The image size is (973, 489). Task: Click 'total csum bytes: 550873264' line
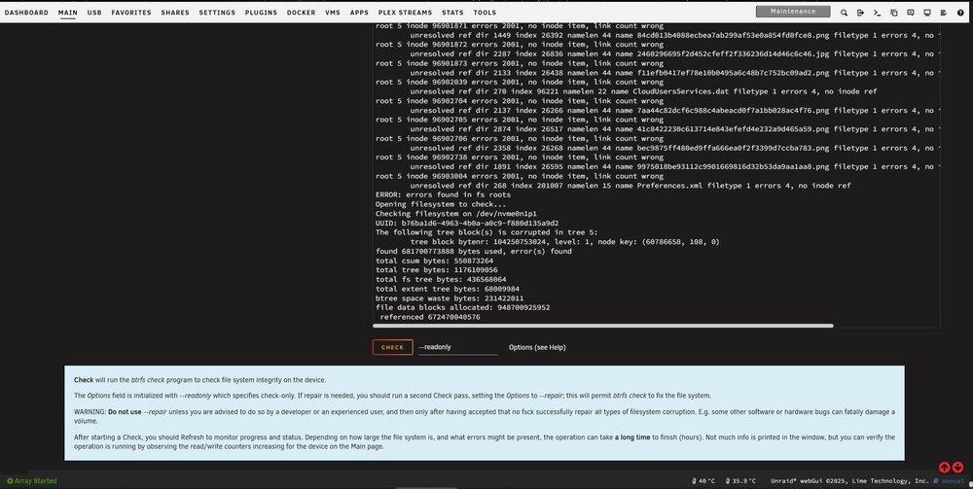tap(434, 261)
